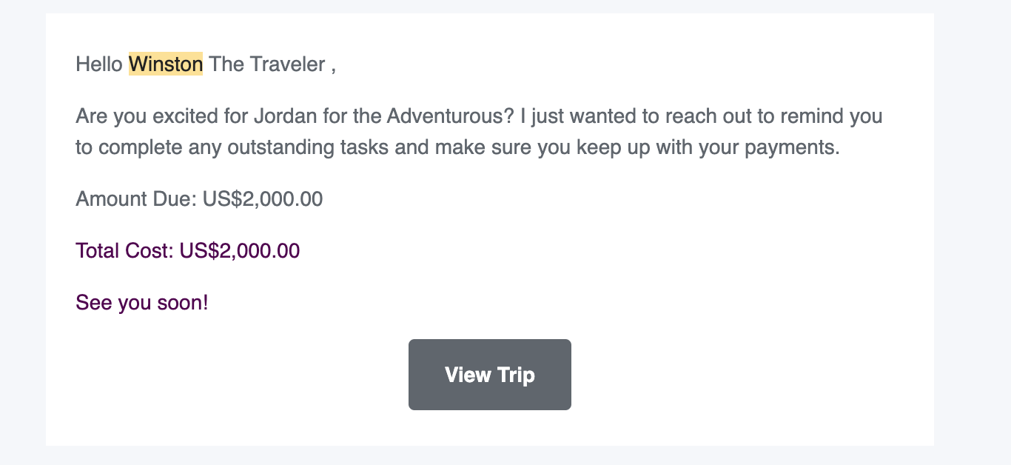Viewport: 1011px width, 465px height.
Task: Click the purple Total Cost line
Action: (188, 251)
